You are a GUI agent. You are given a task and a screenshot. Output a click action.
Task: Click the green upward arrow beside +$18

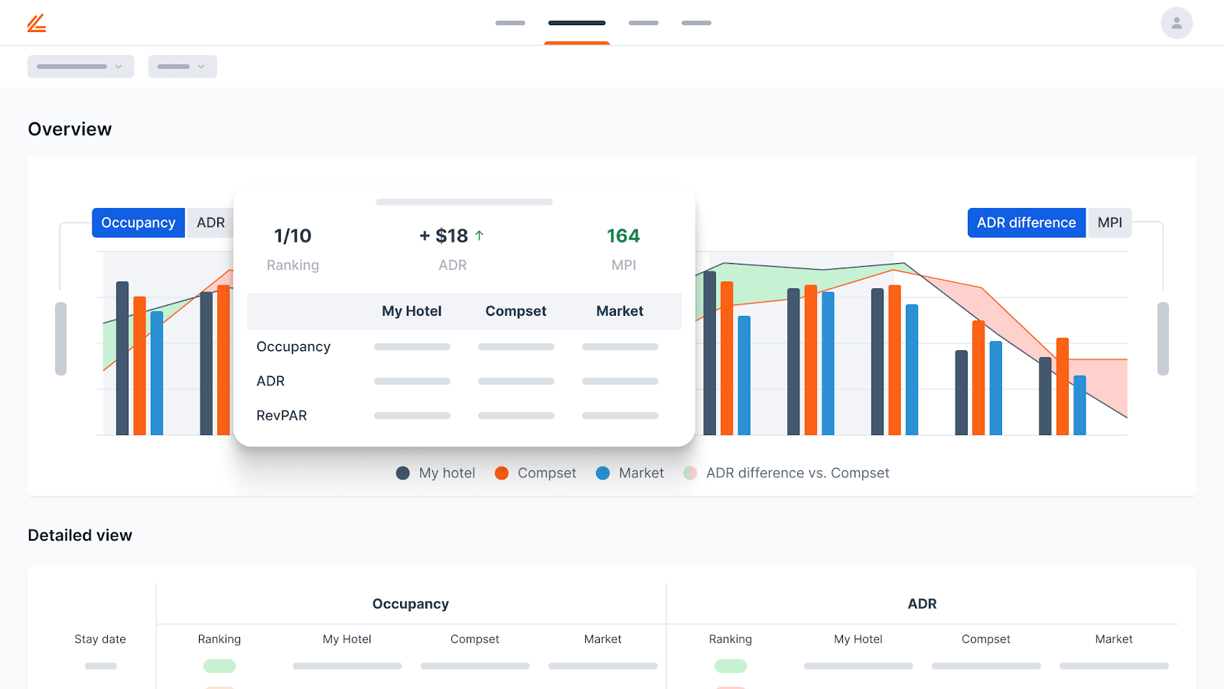tap(480, 236)
